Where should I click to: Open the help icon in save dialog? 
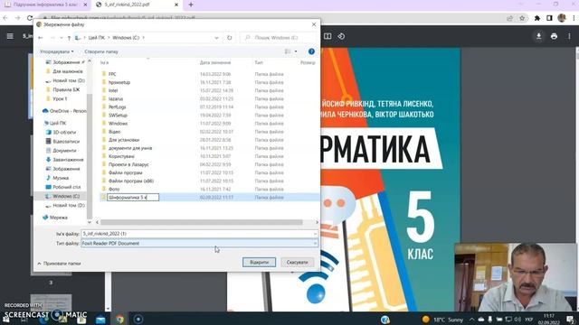tap(311, 51)
